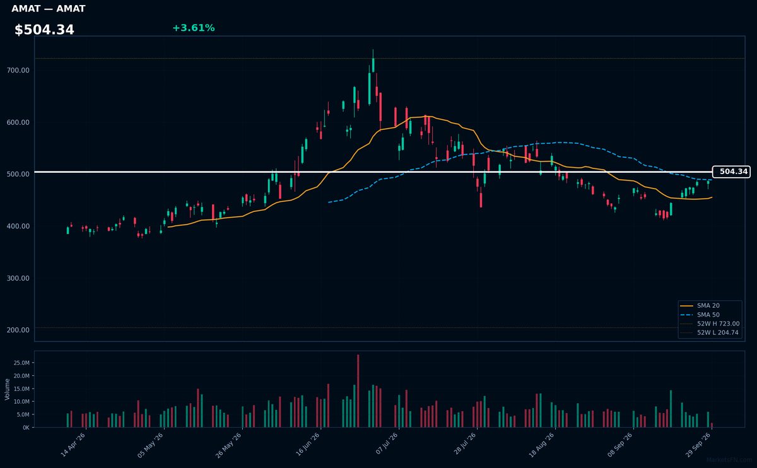Screen dimensions: 757x468
Task: Click the 05 May '26 date label
Action: [151, 445]
